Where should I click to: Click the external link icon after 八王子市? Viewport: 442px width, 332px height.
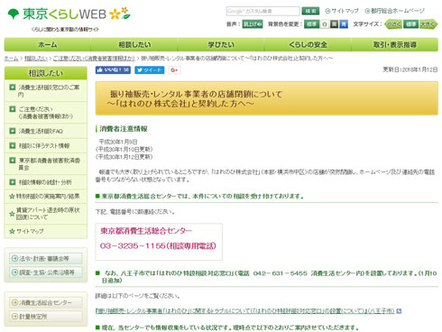[399, 311]
